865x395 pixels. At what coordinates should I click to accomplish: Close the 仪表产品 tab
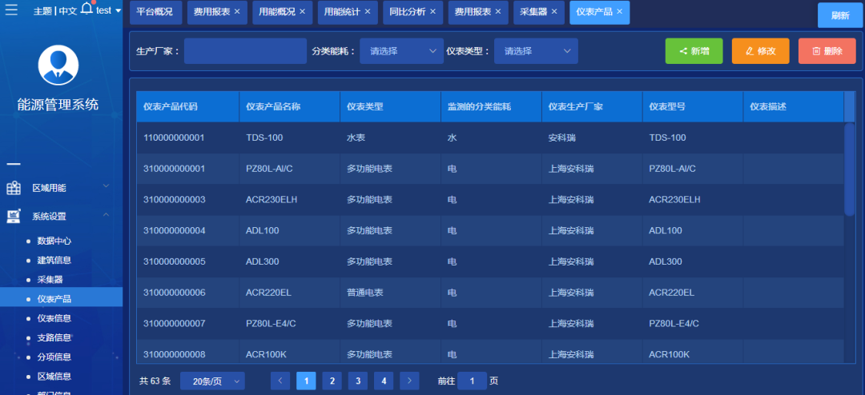[619, 11]
